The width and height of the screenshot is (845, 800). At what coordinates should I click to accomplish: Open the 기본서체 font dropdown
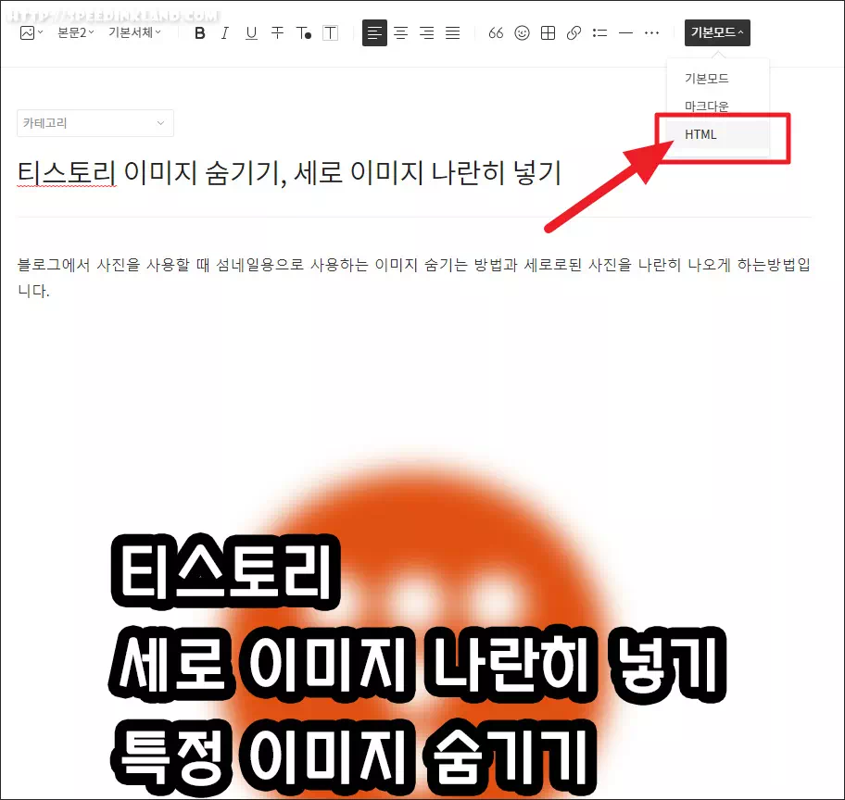[x=134, y=32]
